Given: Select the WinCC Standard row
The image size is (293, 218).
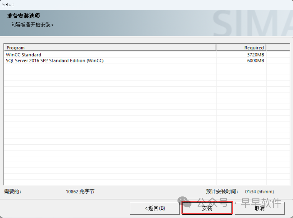Looking at the screenshot, I should coord(24,55).
